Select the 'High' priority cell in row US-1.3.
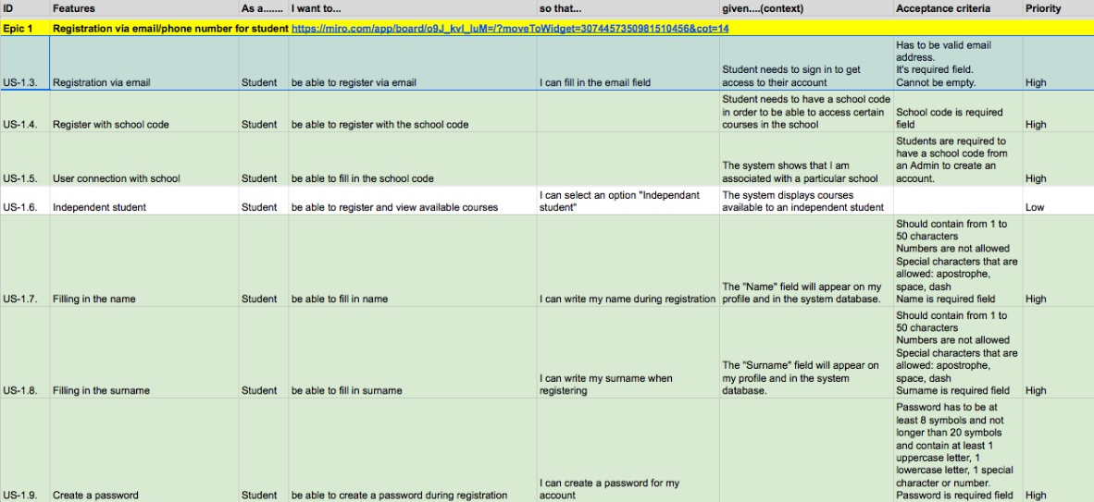This screenshot has height=502, width=1094. (x=1059, y=64)
